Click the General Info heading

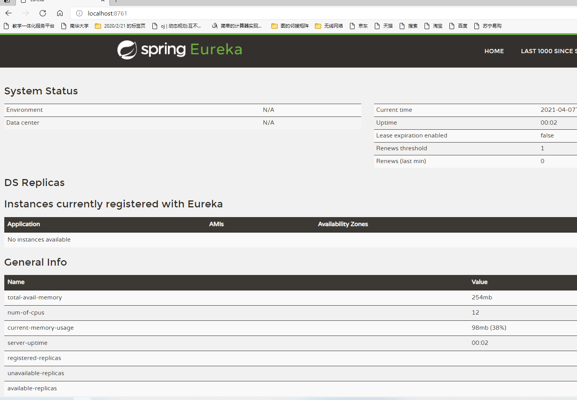click(x=35, y=262)
